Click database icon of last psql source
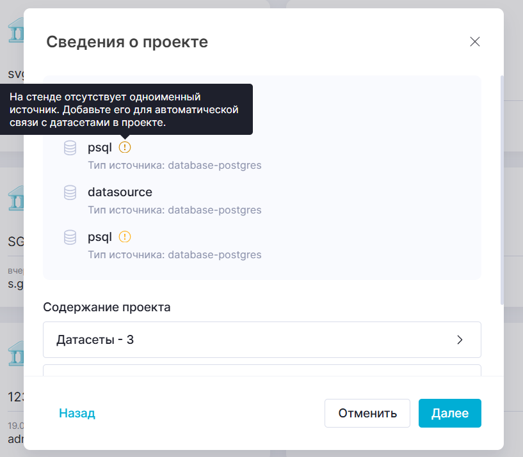The image size is (523, 457). (70, 237)
